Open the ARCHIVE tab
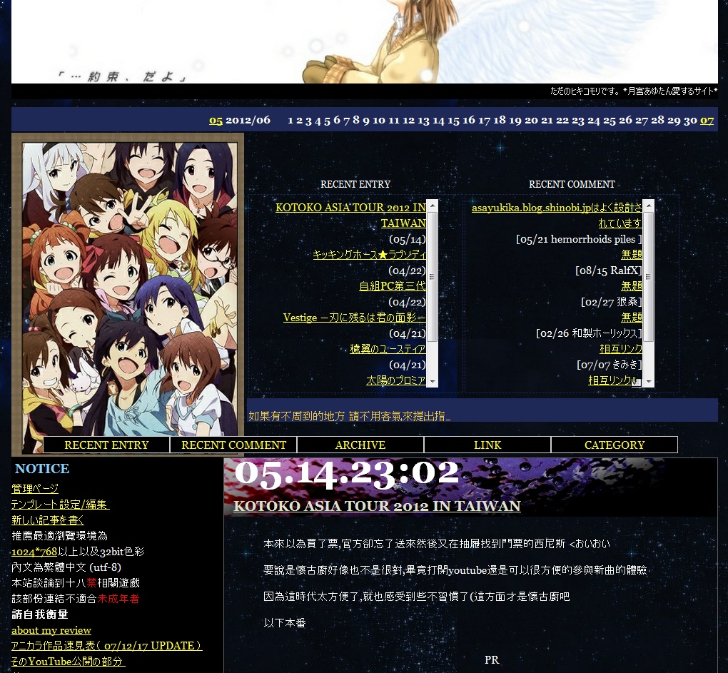728x673 pixels. click(360, 445)
